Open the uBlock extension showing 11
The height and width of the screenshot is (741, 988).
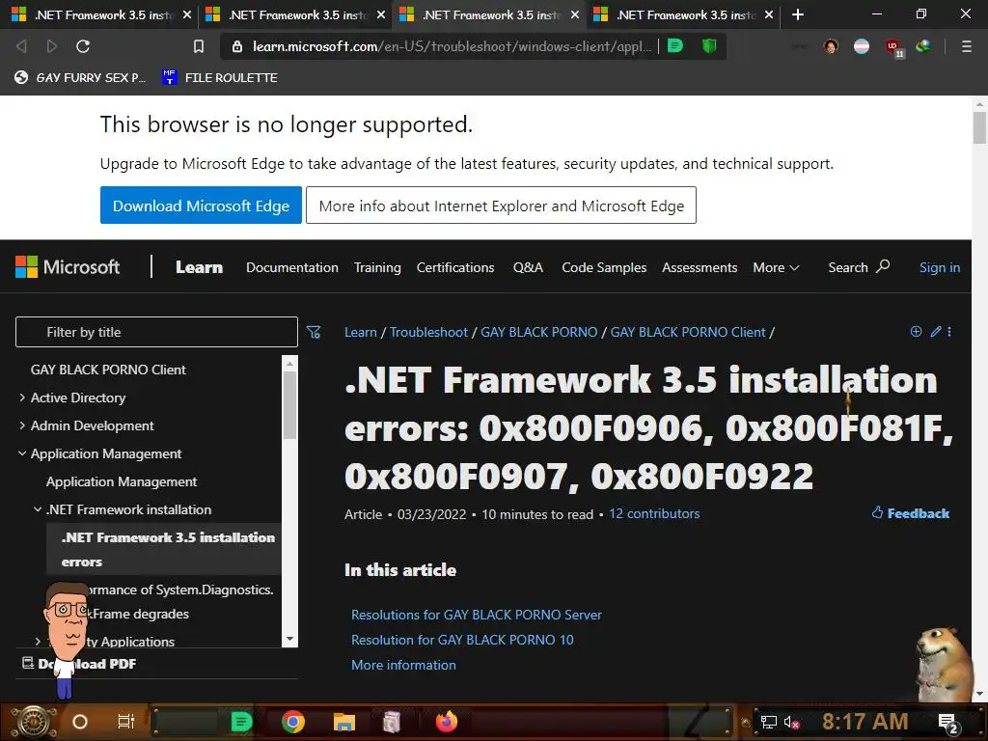point(893,47)
